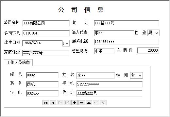This screenshot has width=170, height=117.
Task: Go to first record in navigator
Action: click(46, 103)
